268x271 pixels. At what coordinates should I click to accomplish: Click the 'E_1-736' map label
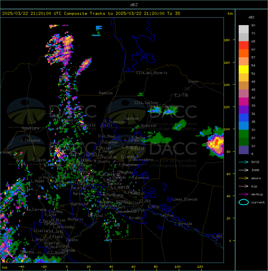(x=181, y=95)
